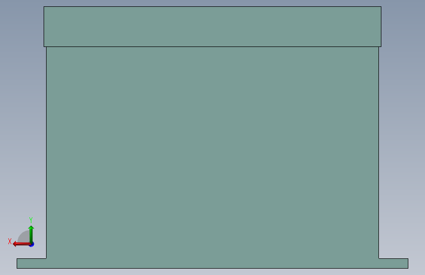Select the right end edge of the cap
The width and height of the screenshot is (425, 275).
click(381, 26)
